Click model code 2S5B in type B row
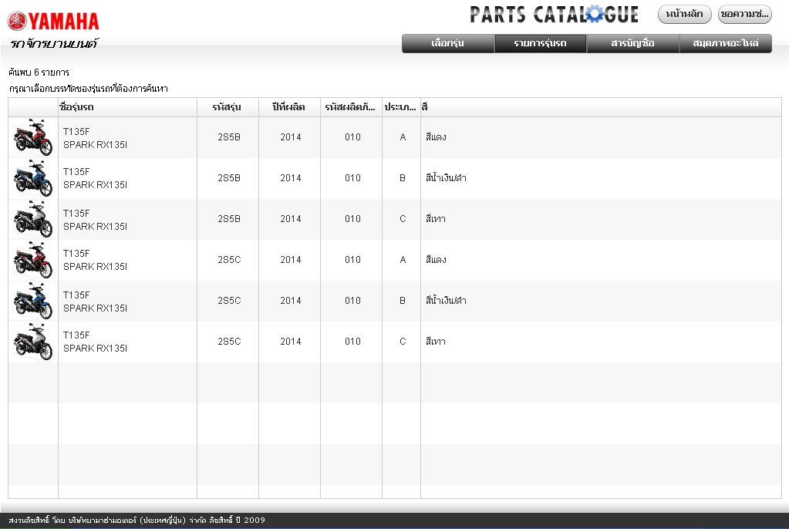 point(229,177)
